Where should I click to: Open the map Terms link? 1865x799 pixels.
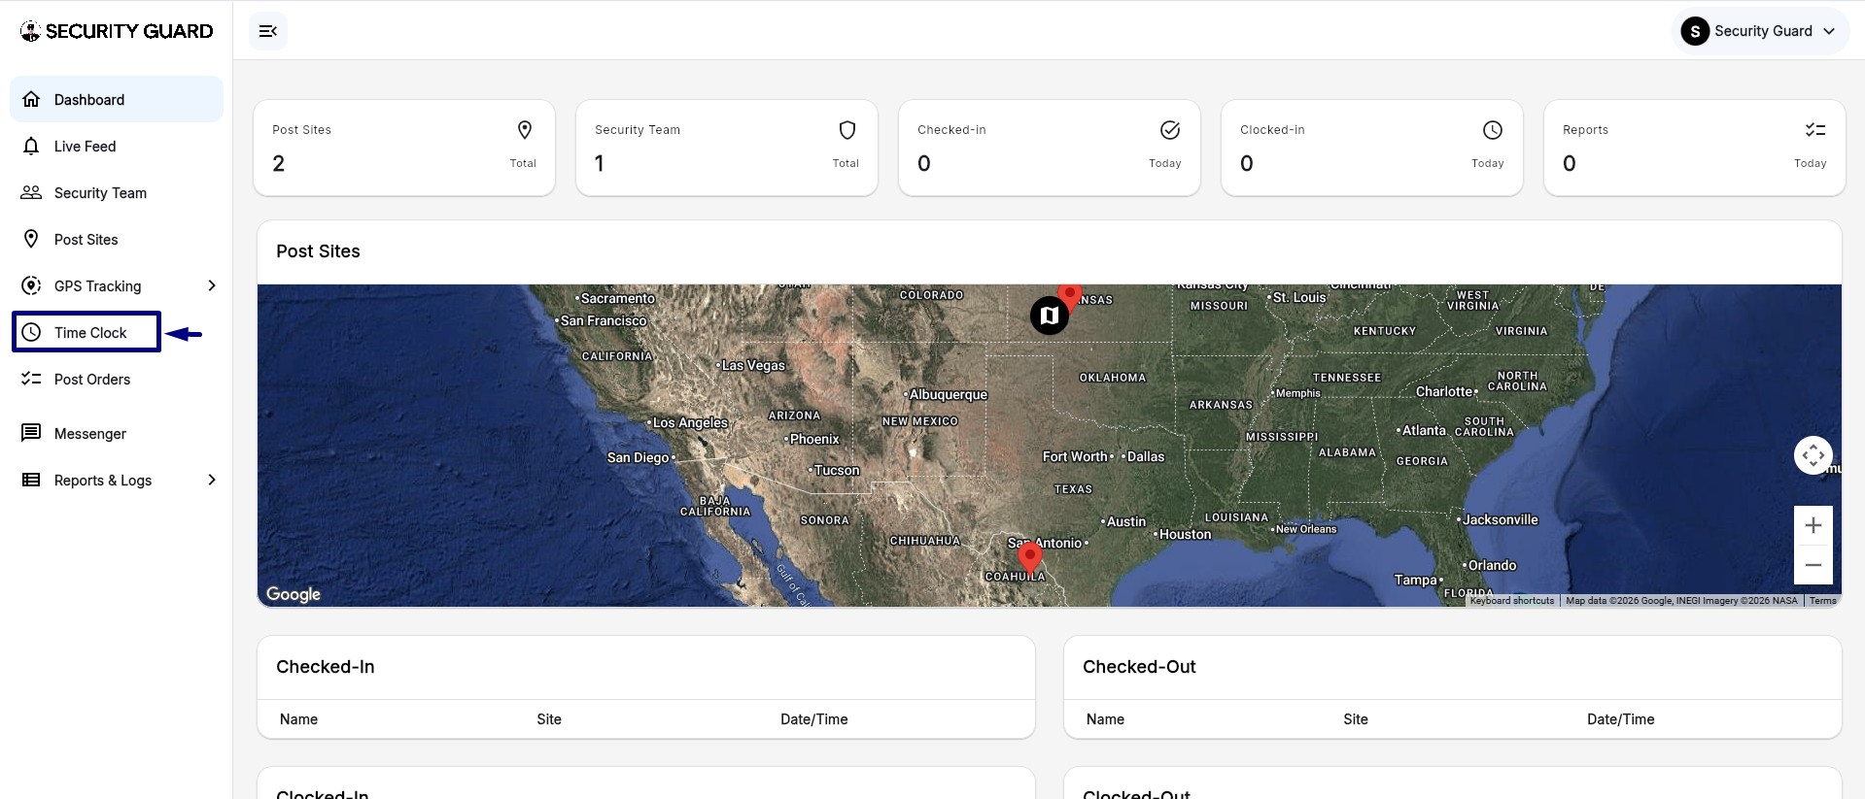pos(1823,601)
